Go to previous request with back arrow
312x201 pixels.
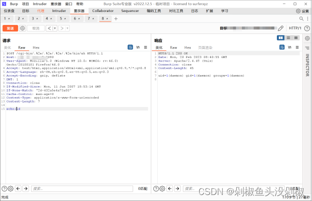coord(49,28)
